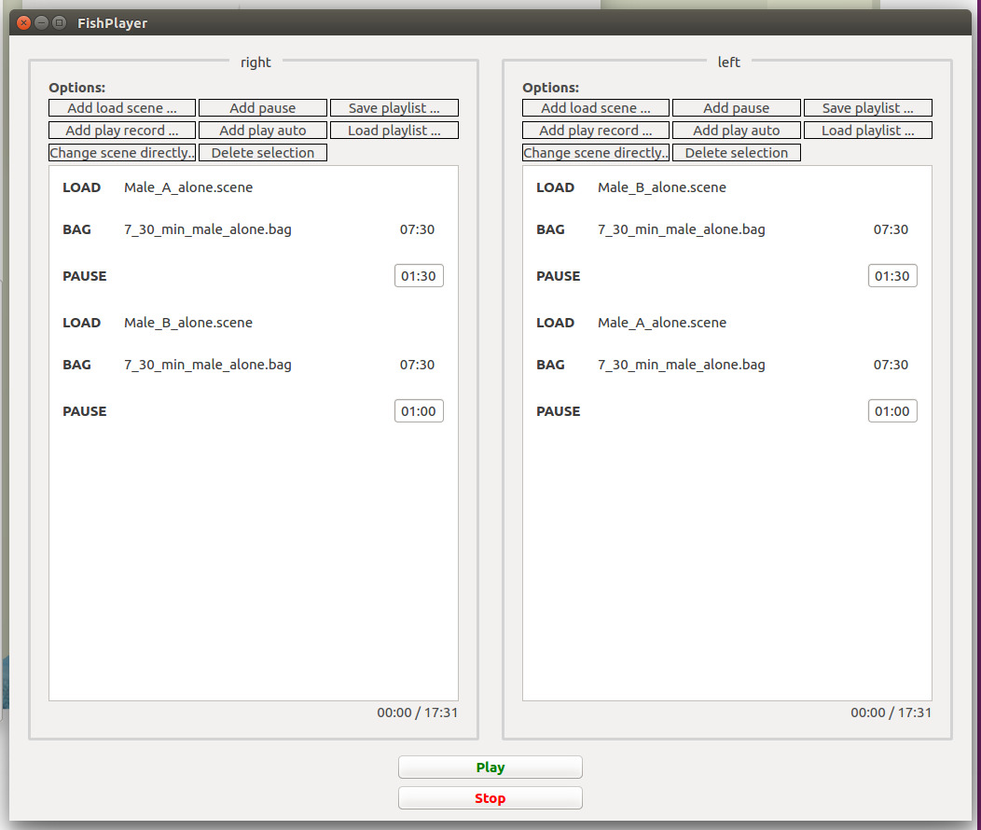Click first 07:30 duration in right playlist
This screenshot has width=981, height=830.
click(418, 229)
